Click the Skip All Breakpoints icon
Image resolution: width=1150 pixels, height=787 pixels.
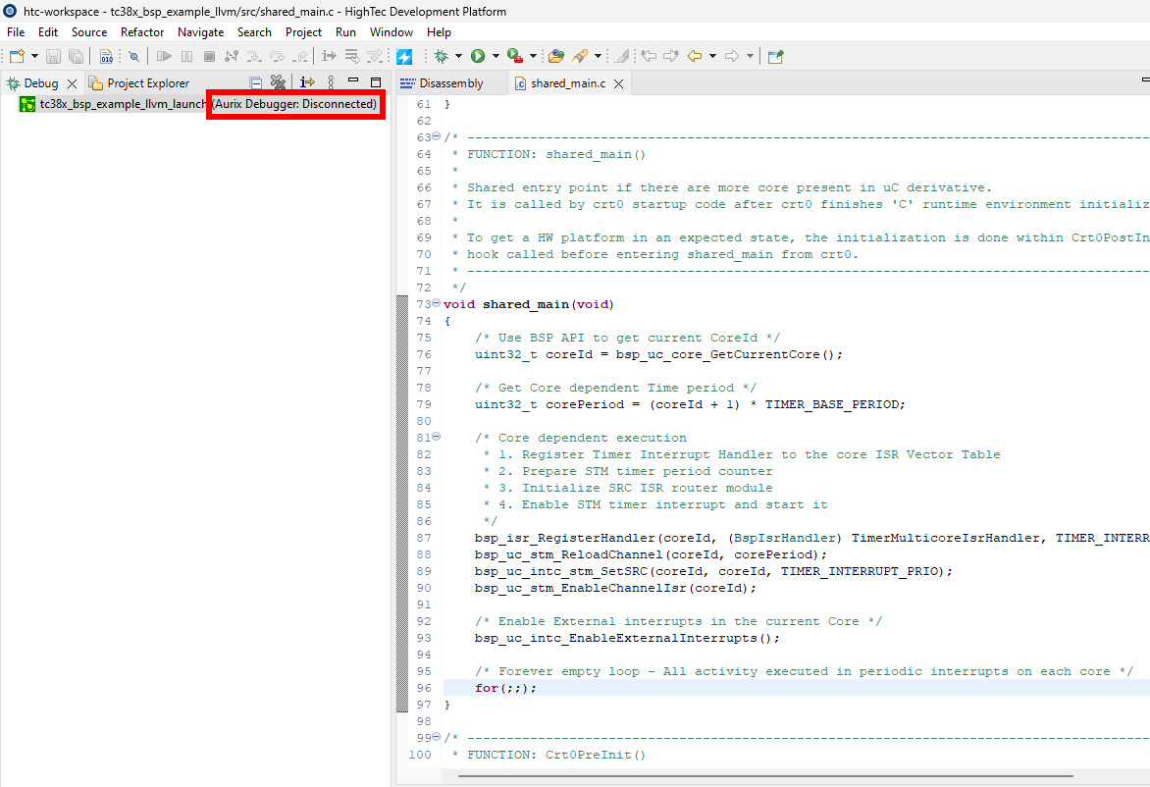coord(133,57)
